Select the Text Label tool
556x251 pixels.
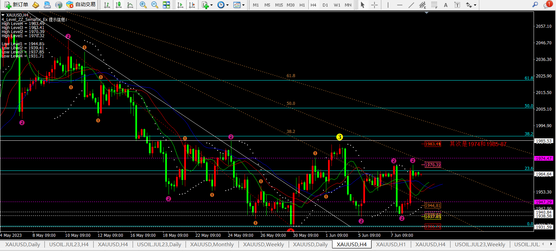click(457, 5)
